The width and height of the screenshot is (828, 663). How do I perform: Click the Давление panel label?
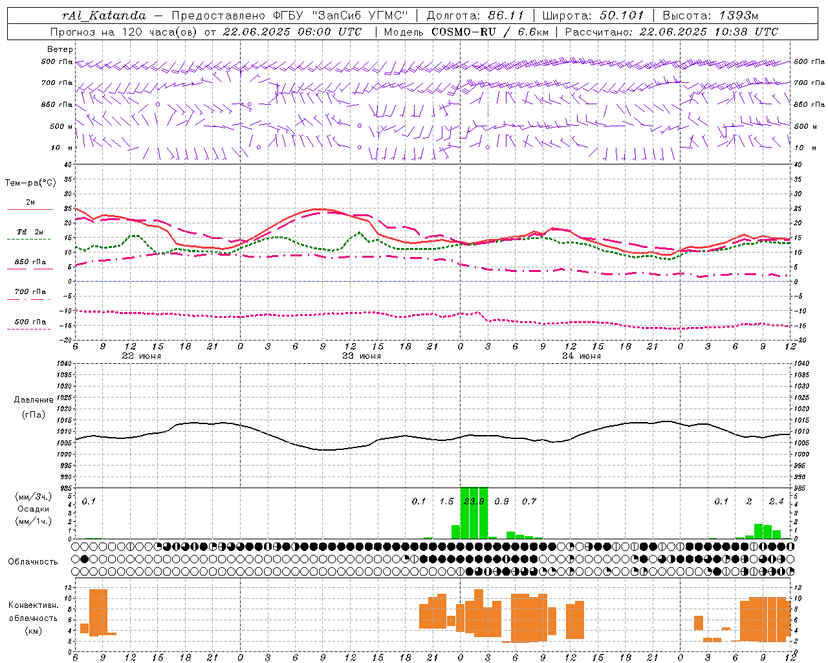34,400
